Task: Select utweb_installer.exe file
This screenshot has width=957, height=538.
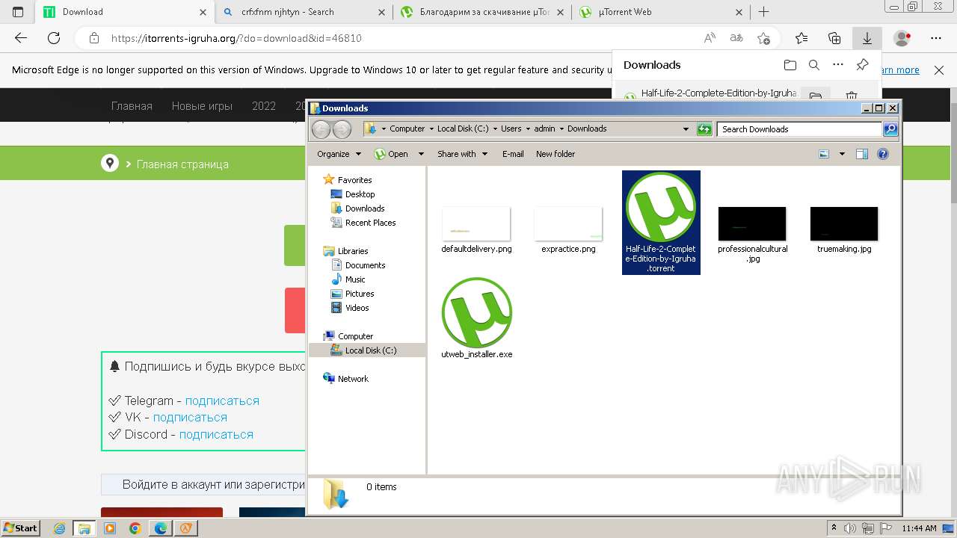Action: point(476,318)
